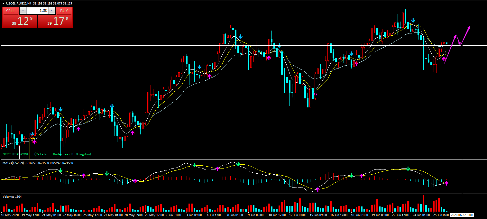
Task: Collapse the one-click trading panel triangle
Action: (x=4, y=3)
